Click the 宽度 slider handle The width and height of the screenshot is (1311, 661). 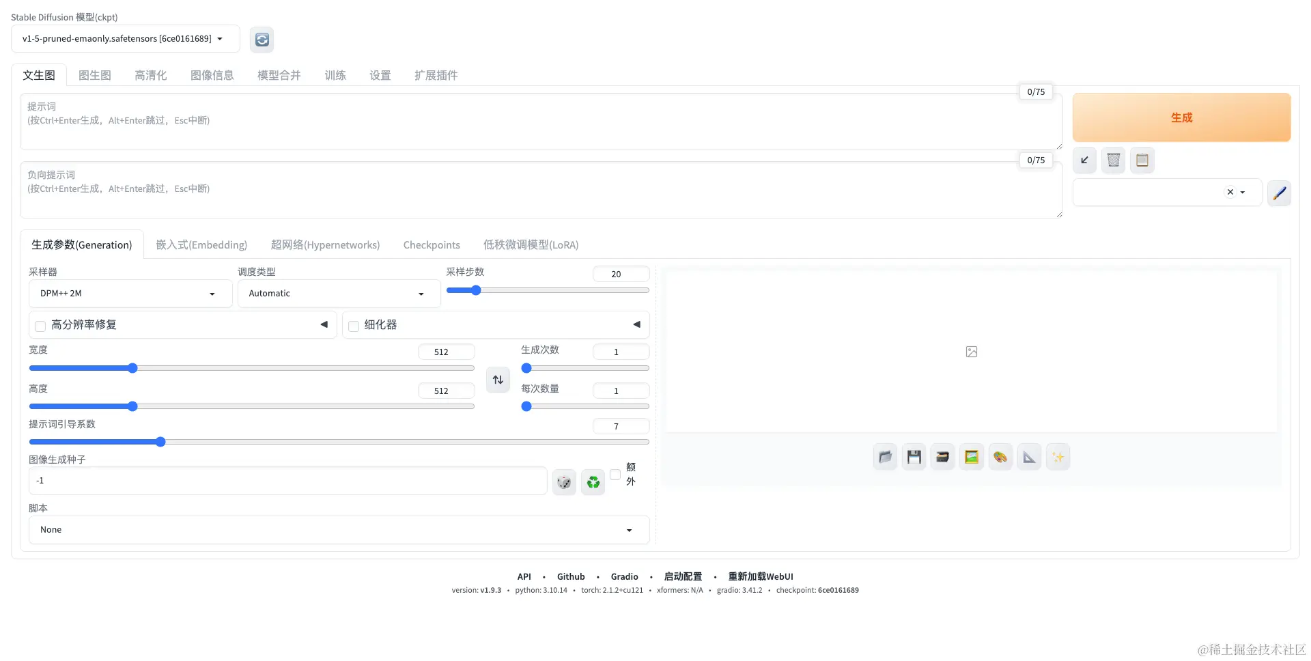pyautogui.click(x=132, y=368)
